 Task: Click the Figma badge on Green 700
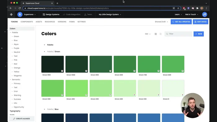tap(158, 71)
